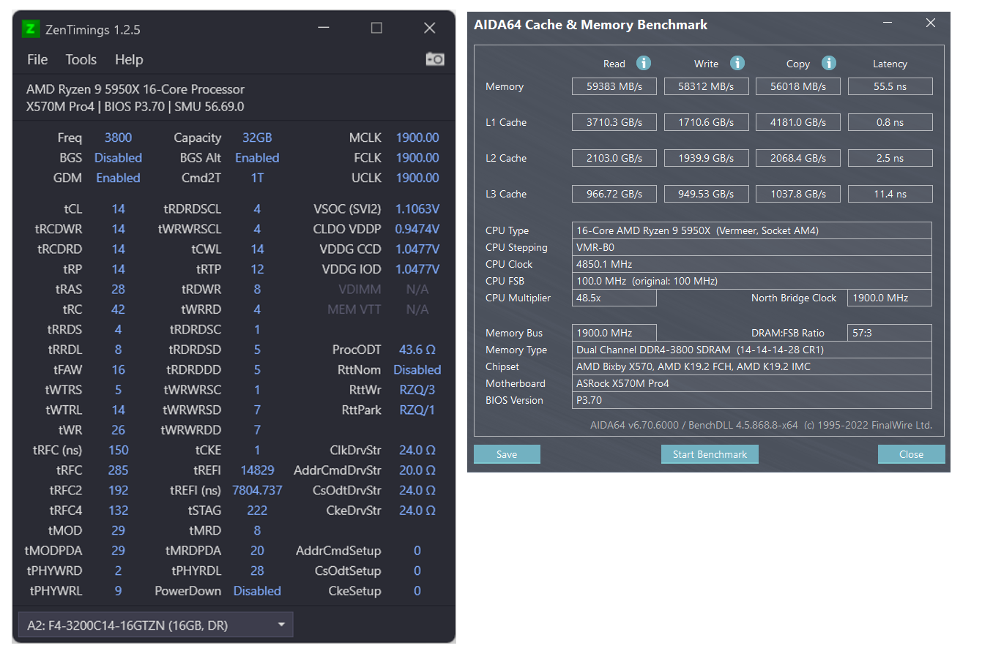982x659 pixels.
Task: Click the Save button in AIDA64
Action: pyautogui.click(x=507, y=454)
